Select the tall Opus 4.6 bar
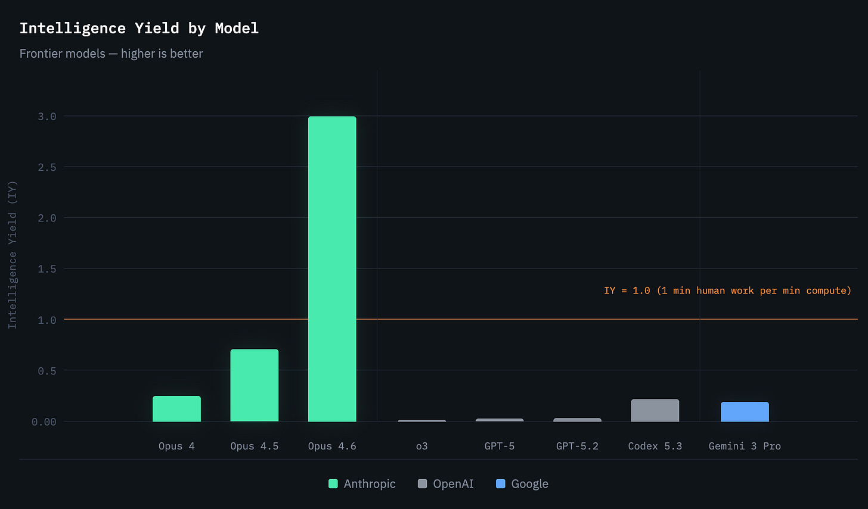This screenshot has height=509, width=868. tap(332, 269)
